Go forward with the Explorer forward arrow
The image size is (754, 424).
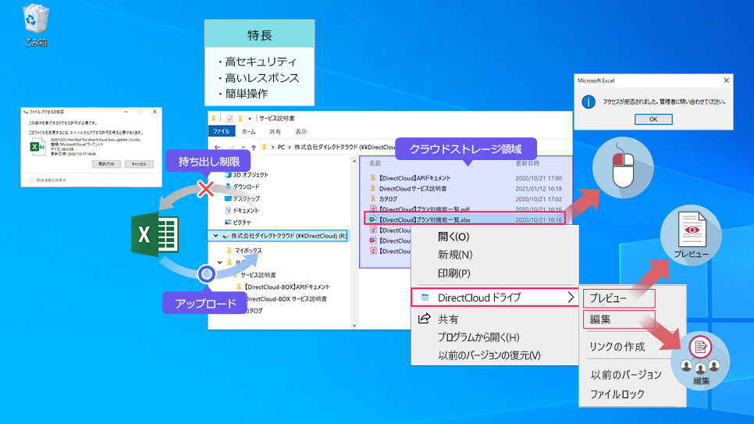tap(231, 148)
